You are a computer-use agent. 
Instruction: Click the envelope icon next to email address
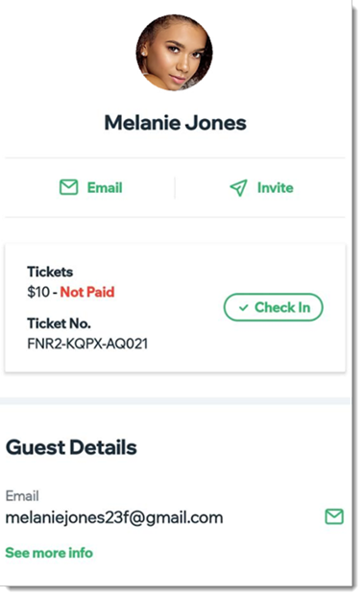tap(334, 516)
